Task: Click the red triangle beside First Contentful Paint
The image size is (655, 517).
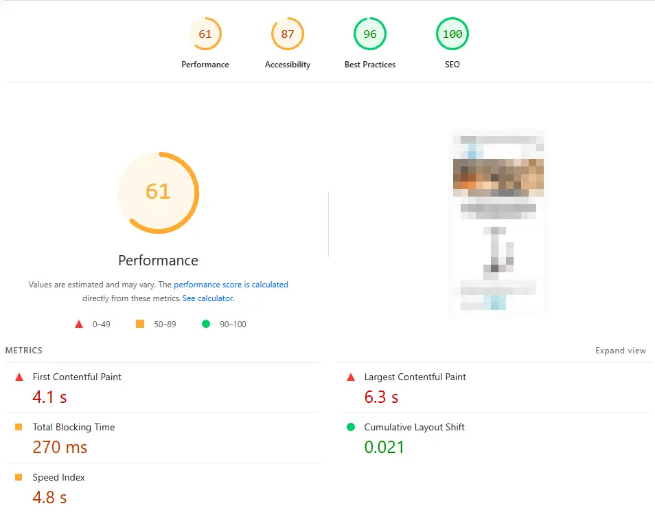Action: pyautogui.click(x=21, y=376)
